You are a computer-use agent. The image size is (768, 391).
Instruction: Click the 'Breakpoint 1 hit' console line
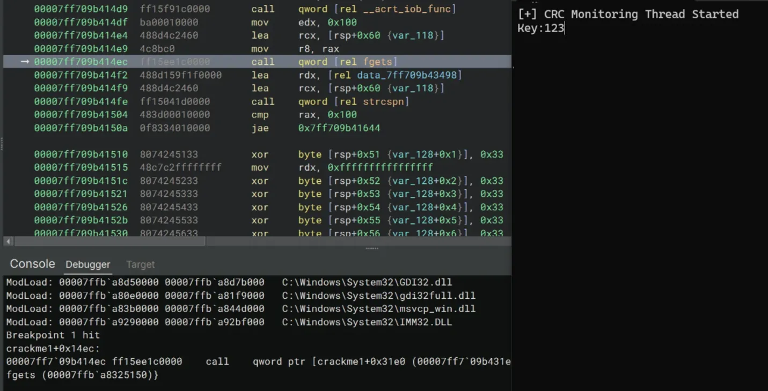point(53,335)
